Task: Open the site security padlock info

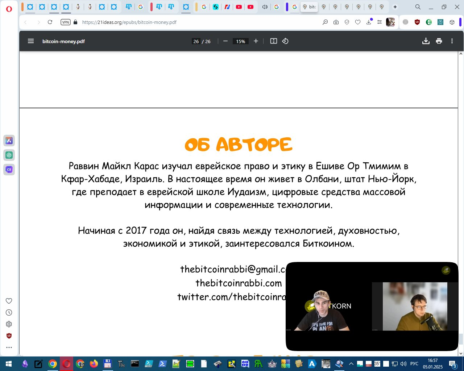Action: [75, 22]
